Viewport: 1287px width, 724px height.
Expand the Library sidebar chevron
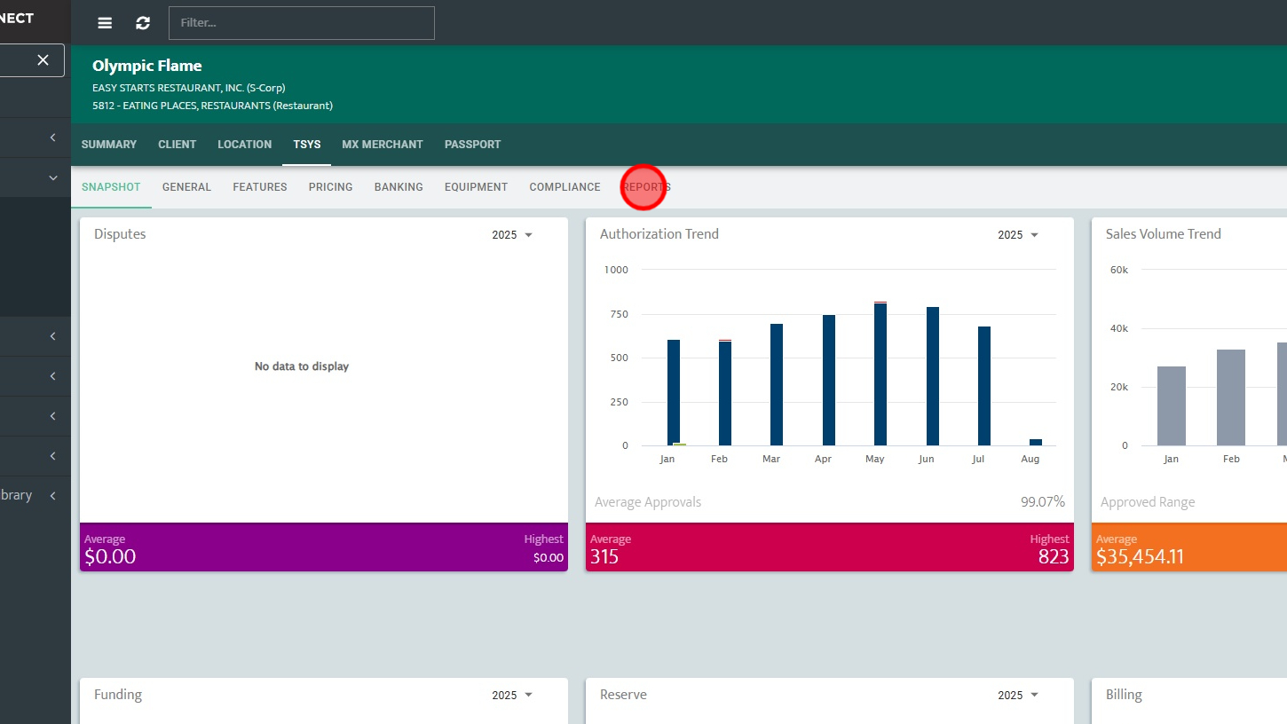[x=53, y=496]
